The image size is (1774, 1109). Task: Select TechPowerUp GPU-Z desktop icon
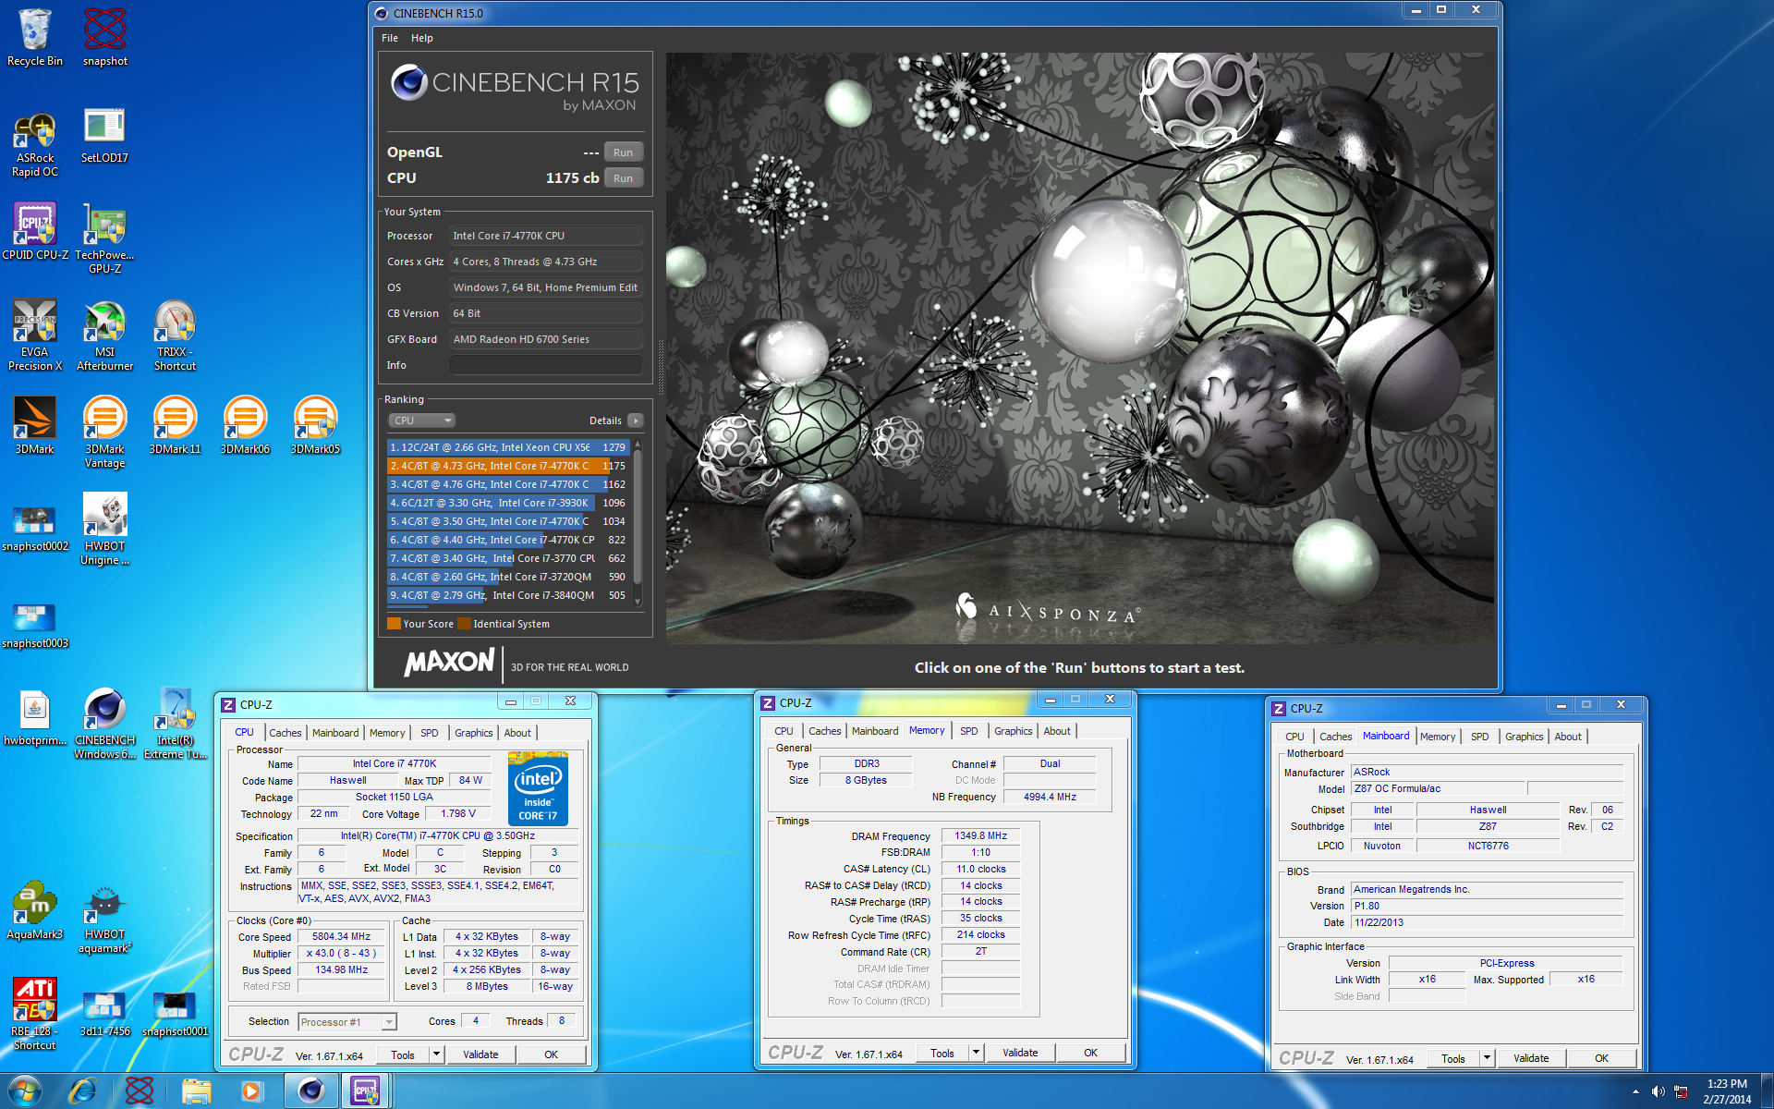(104, 238)
